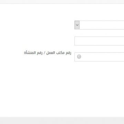
Task: Select the word المنشأة in the field label
Action: click(x=30, y=53)
